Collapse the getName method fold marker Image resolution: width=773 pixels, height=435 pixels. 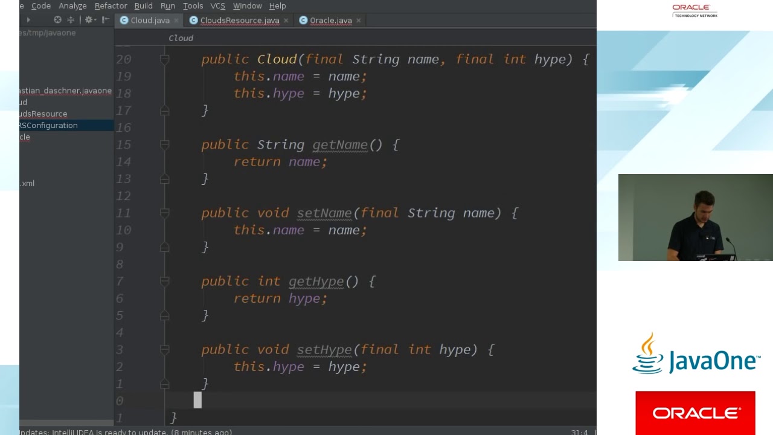(x=164, y=144)
